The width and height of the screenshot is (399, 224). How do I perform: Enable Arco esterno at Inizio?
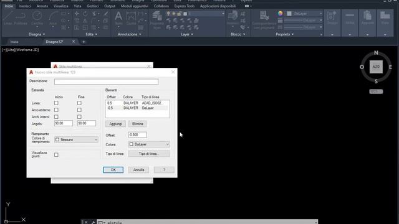pos(56,110)
